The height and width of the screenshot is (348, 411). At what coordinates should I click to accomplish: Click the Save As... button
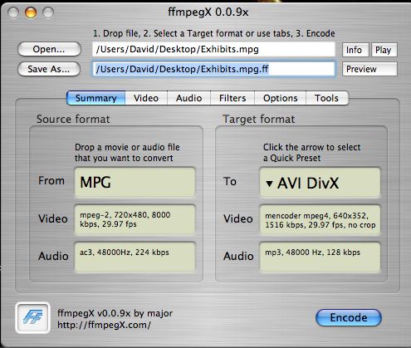point(49,69)
